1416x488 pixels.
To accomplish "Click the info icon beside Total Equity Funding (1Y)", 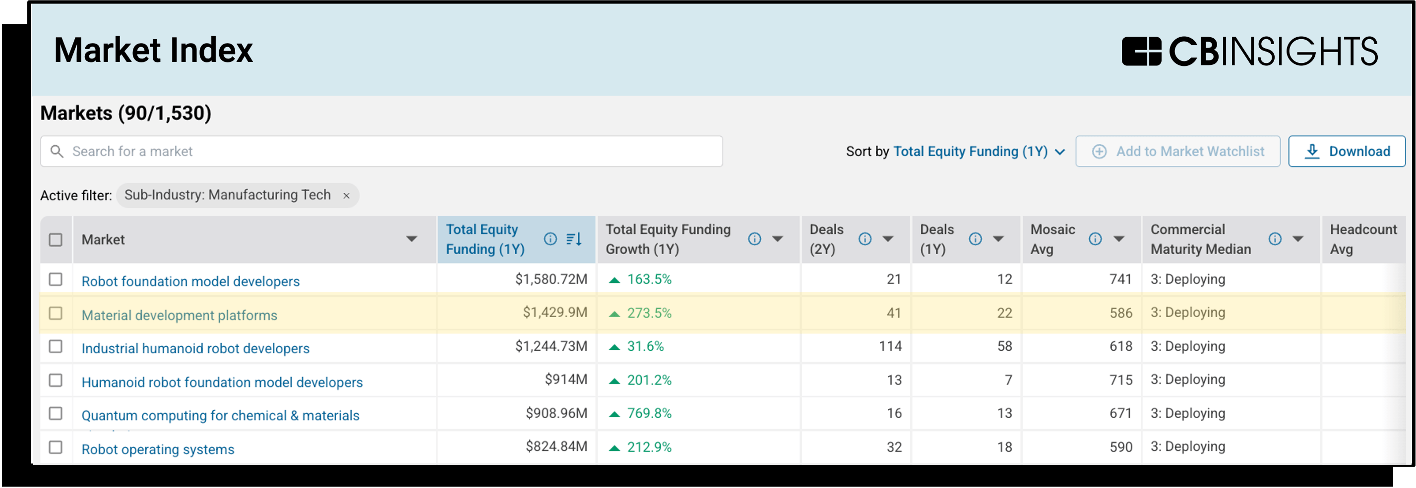I will click(550, 239).
